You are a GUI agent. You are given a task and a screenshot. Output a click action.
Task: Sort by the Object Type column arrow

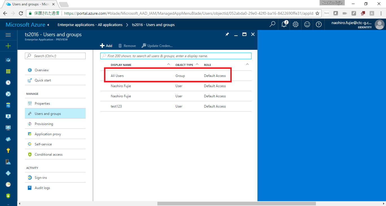pos(197,65)
